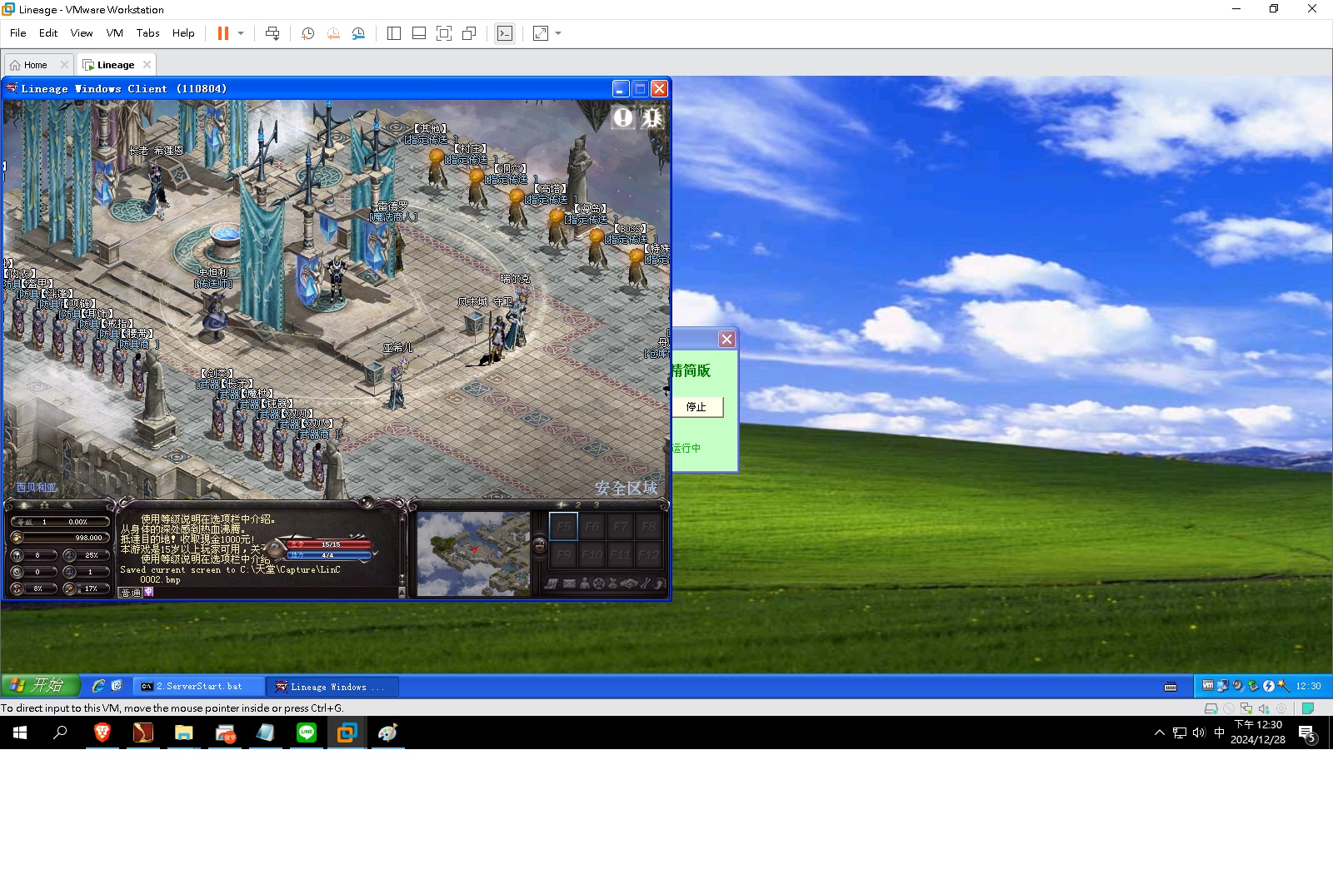Open the Help menu
1333x879 pixels.
tap(183, 33)
